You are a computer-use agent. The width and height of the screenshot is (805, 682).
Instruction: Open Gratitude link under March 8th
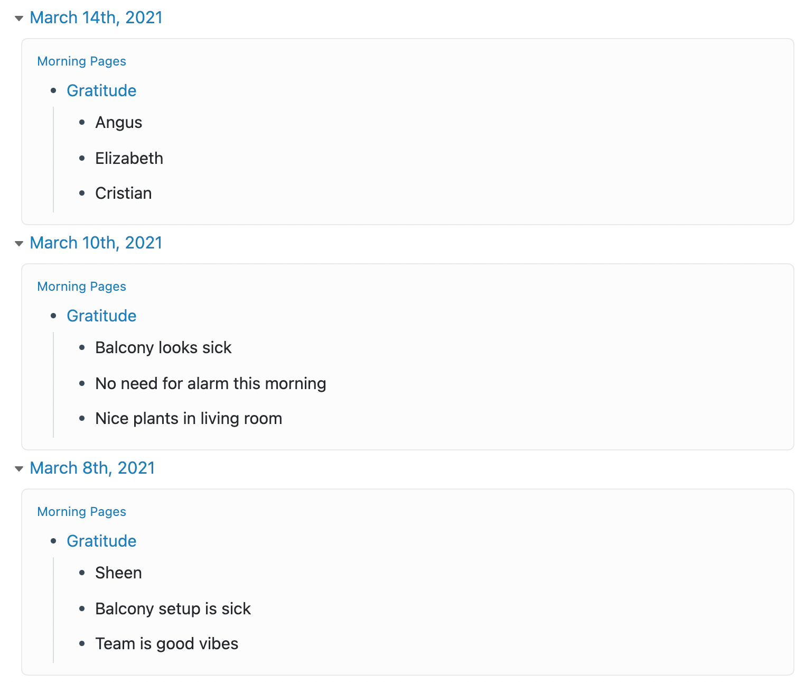pos(101,541)
